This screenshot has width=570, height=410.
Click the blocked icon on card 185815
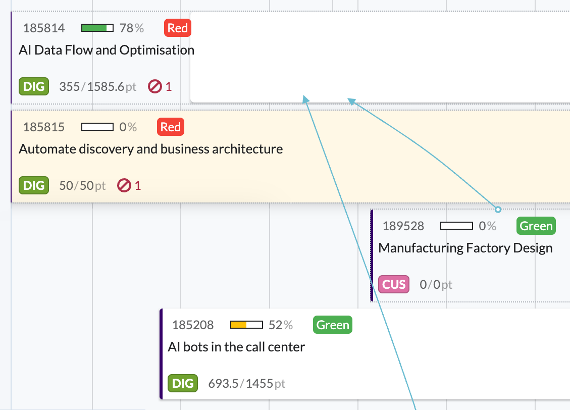click(x=124, y=186)
